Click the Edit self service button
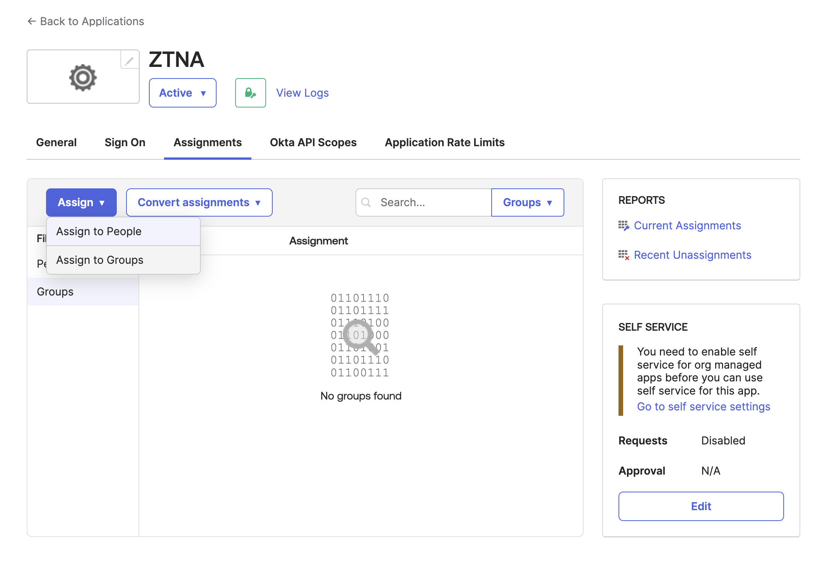This screenshot has width=820, height=574. point(701,506)
